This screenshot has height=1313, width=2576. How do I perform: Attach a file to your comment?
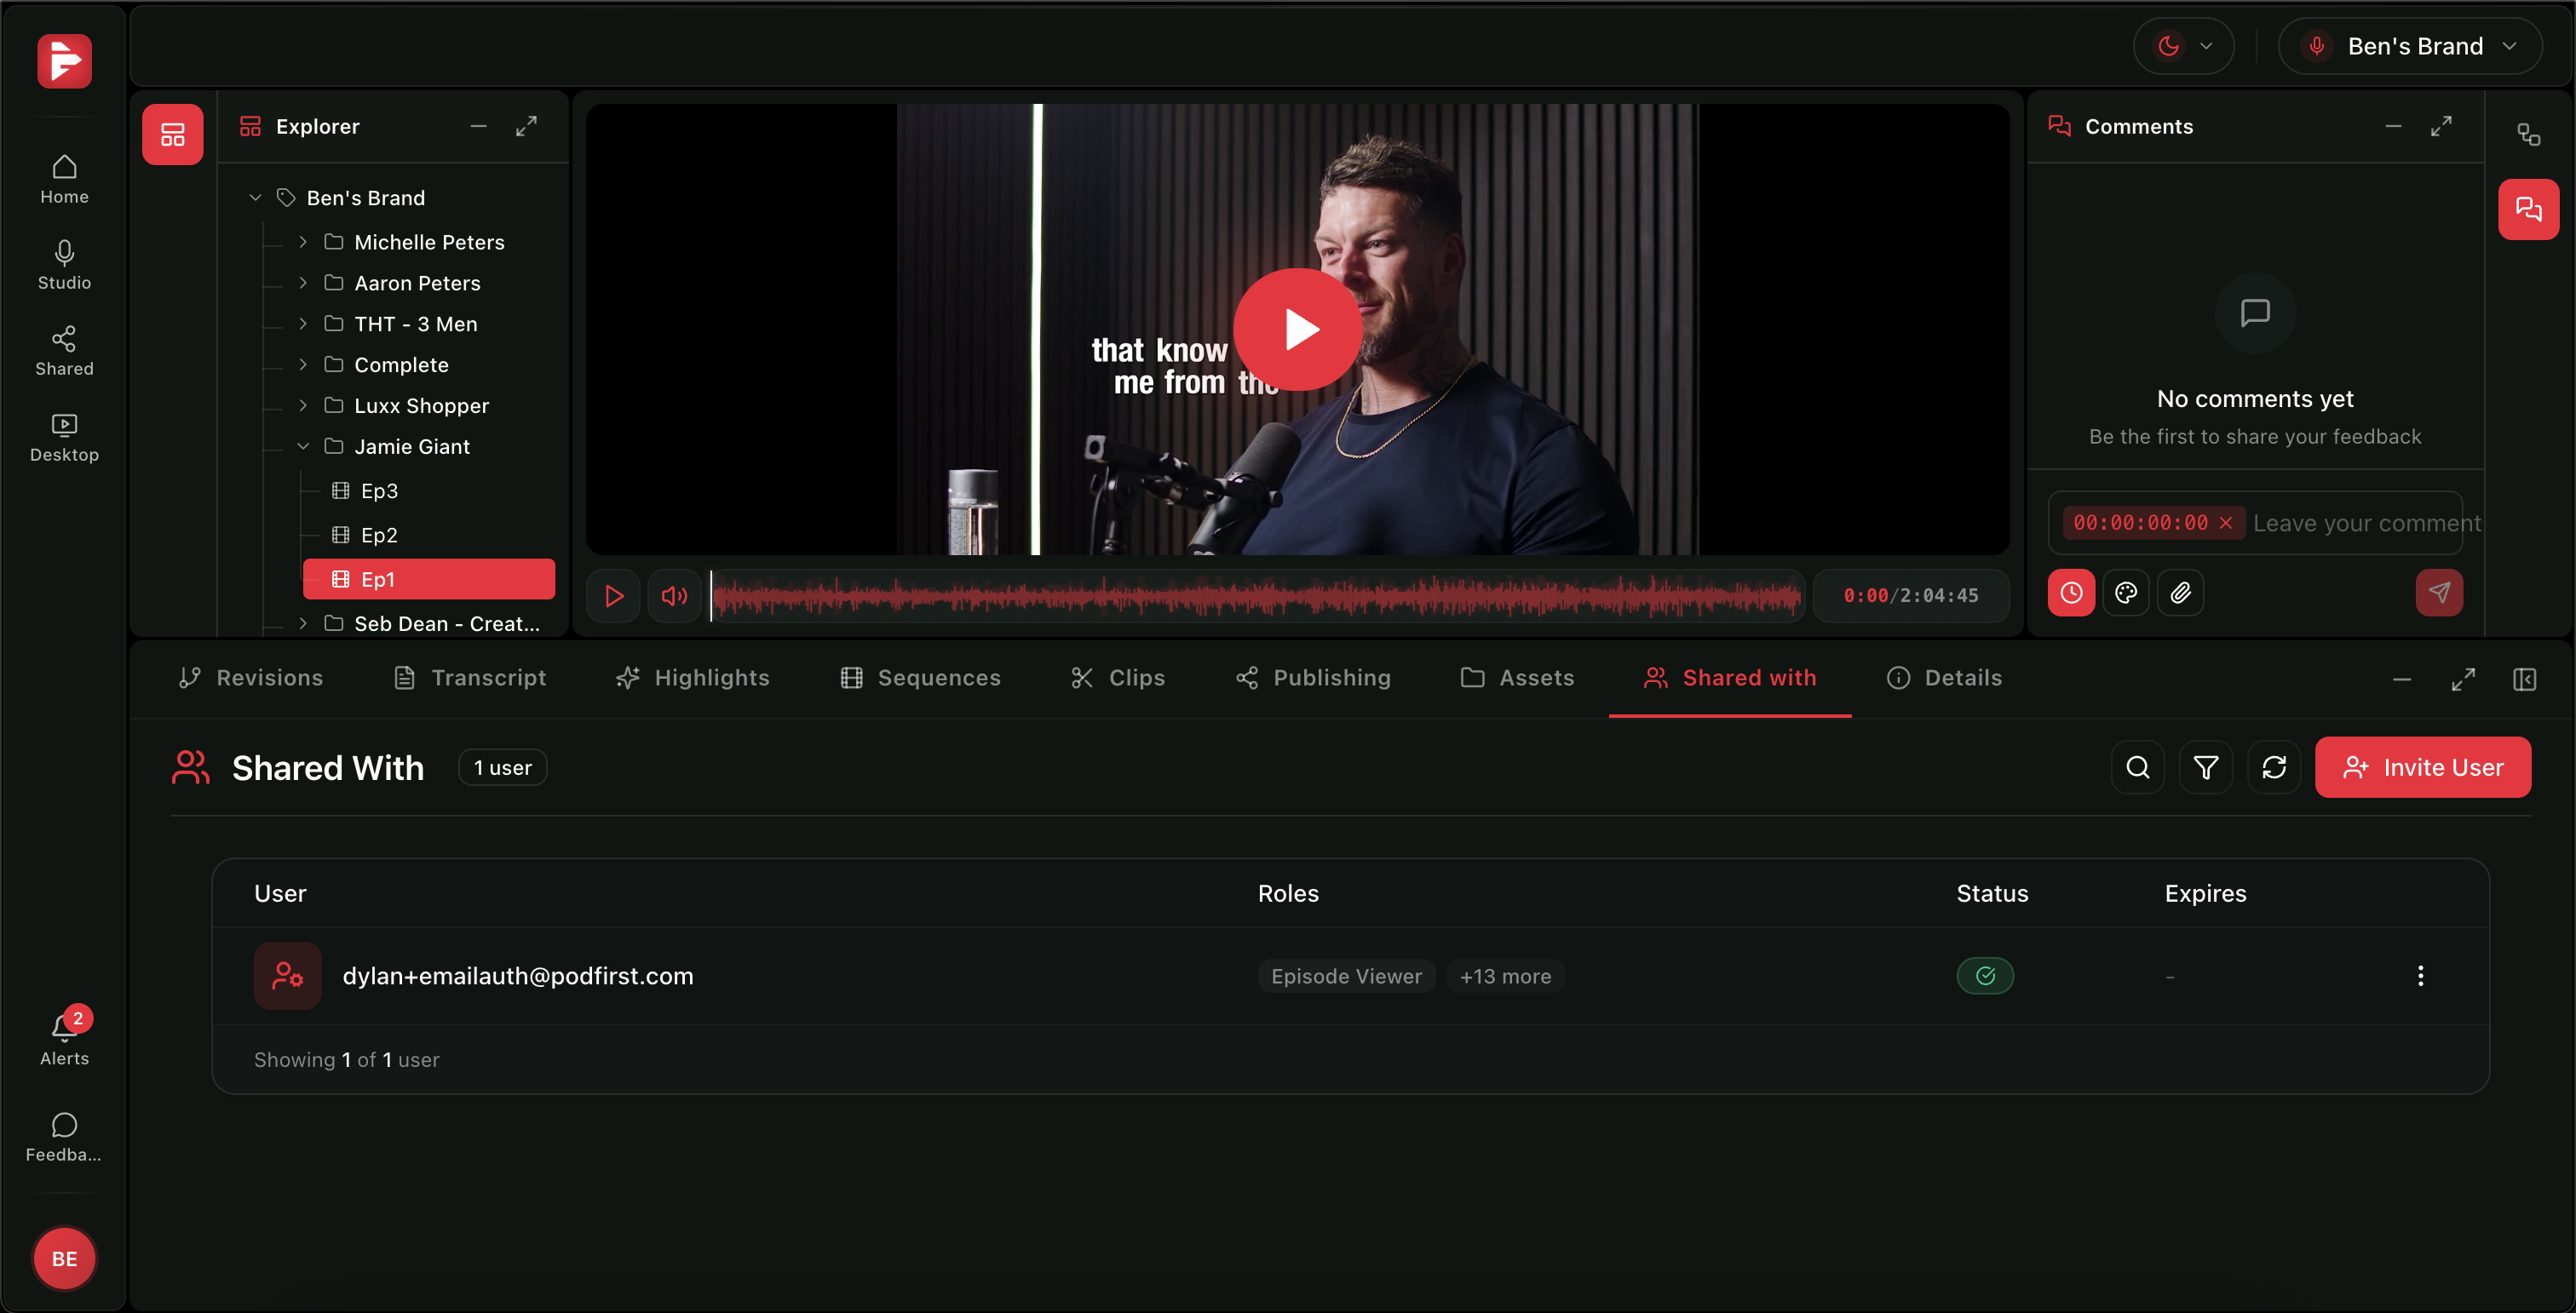point(2181,593)
